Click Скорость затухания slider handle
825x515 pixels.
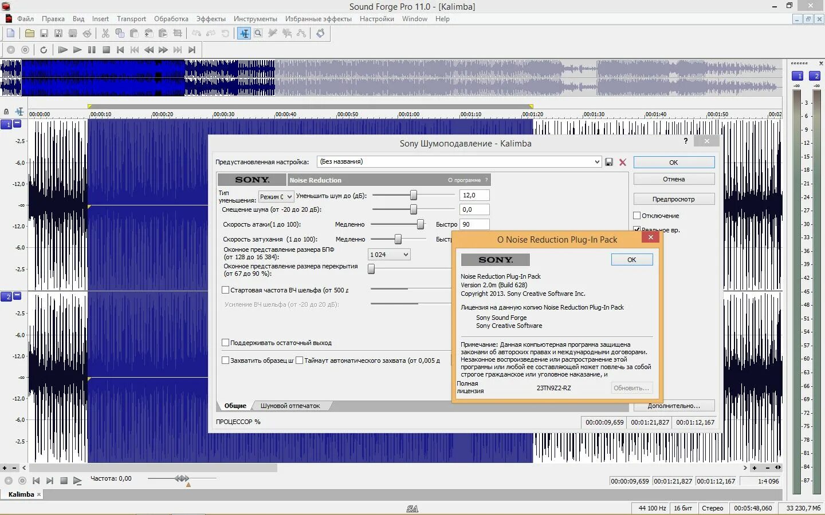[x=398, y=239]
